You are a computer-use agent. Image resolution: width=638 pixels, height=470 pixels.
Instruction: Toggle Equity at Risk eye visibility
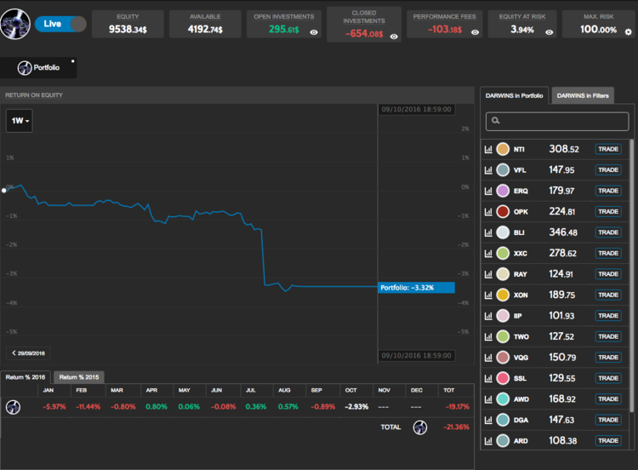[x=549, y=32]
